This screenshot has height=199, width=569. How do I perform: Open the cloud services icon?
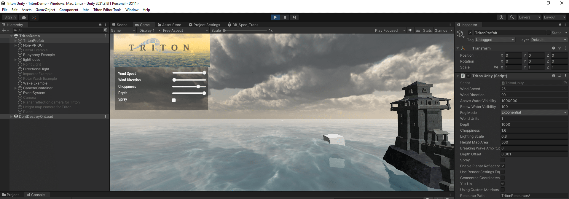click(x=24, y=17)
